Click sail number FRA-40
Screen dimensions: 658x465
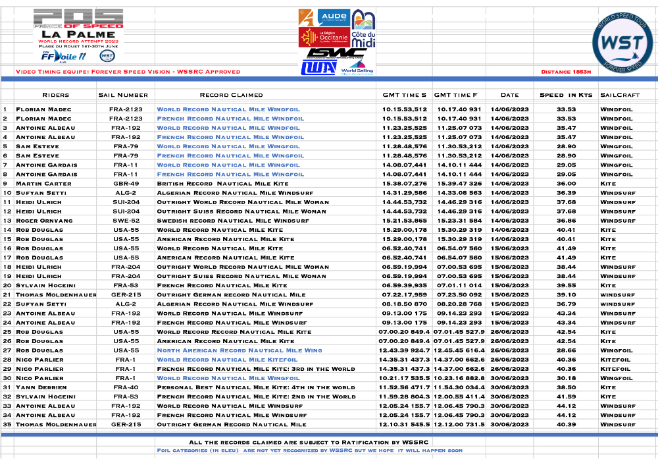tap(126, 387)
